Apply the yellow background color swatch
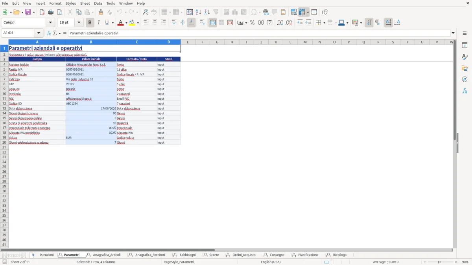 click(132, 23)
